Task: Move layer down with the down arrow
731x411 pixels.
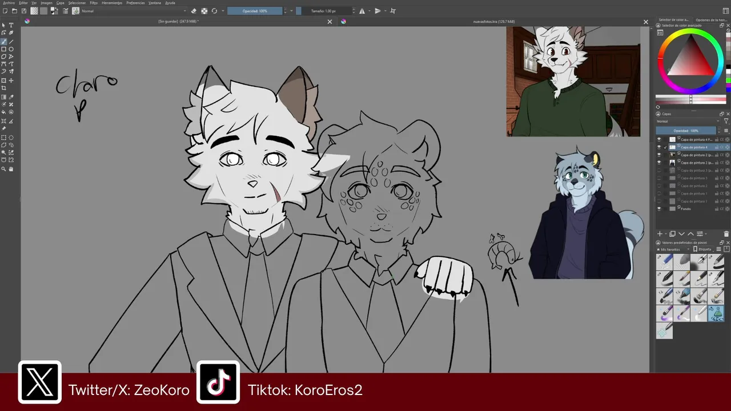Action: (681, 234)
